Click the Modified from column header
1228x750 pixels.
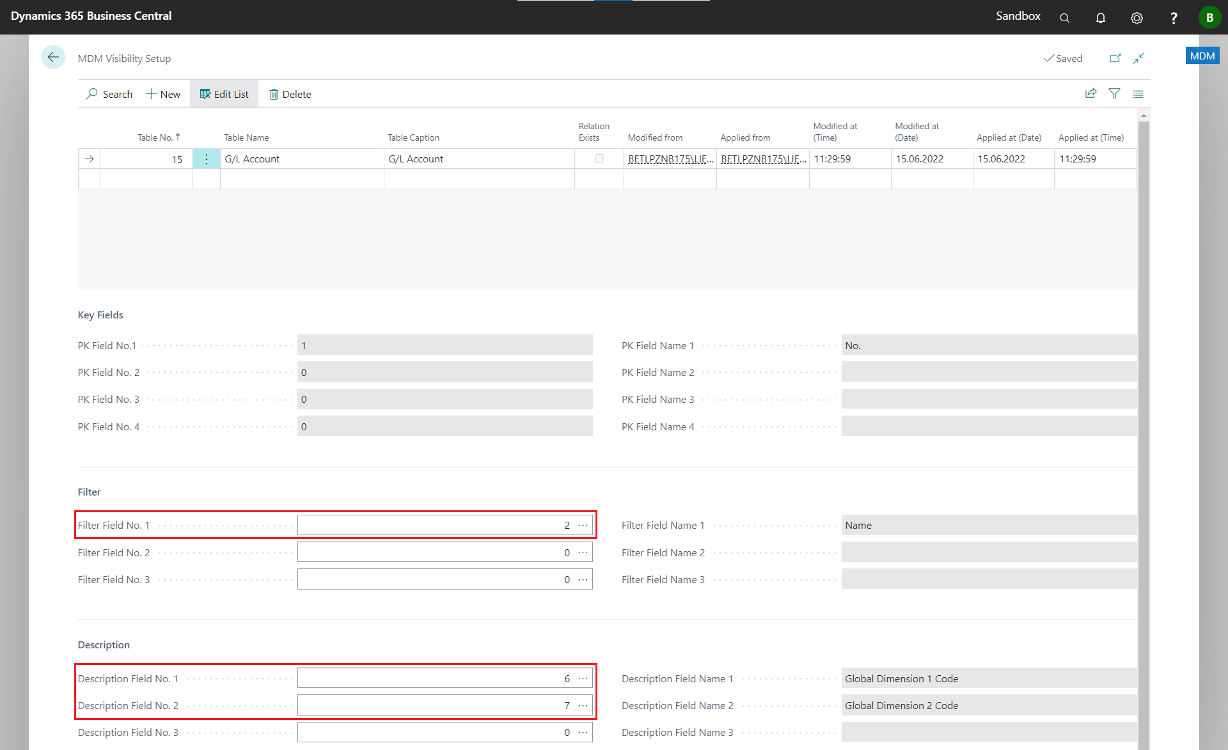pos(655,137)
